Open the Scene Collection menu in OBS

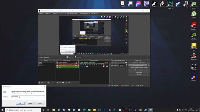coord(73,14)
